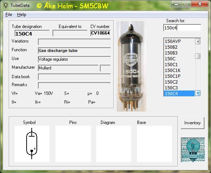Click the gas discharge tube symbol diagram
Image resolution: width=211 pixels, height=173 pixels.
pos(32,144)
